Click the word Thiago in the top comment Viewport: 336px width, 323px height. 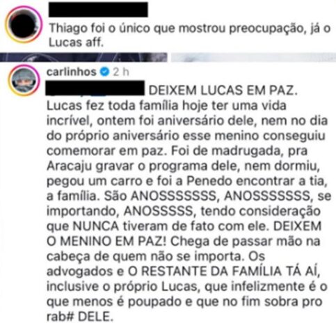pyautogui.click(x=68, y=29)
